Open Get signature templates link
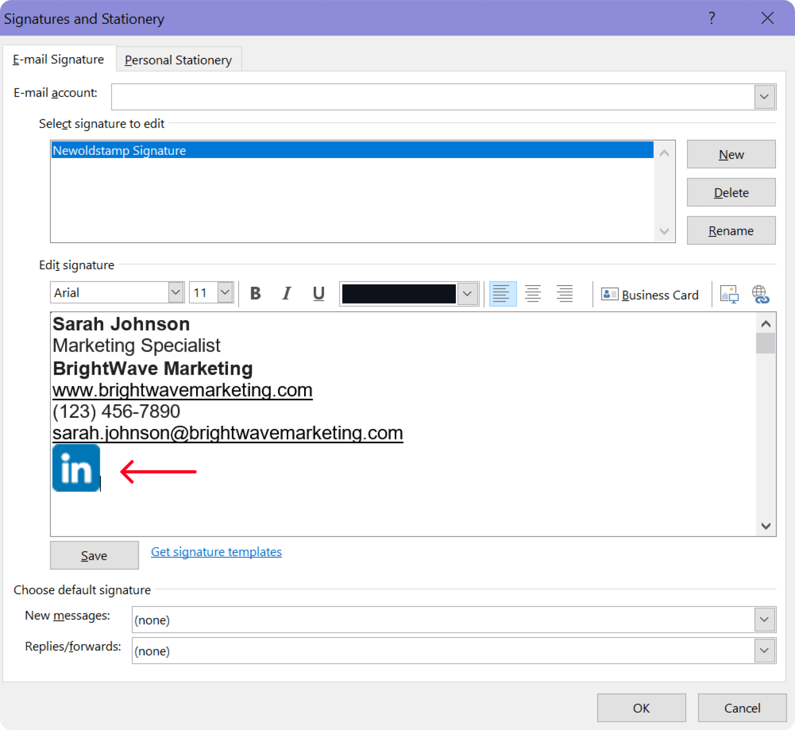Image resolution: width=795 pixels, height=730 pixels. coord(216,551)
